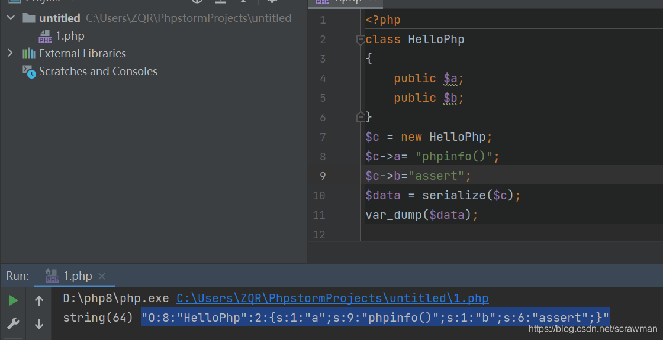Viewport: 663px width, 340px height.
Task: Open Scratches and Consoles
Action: pyautogui.click(x=98, y=71)
